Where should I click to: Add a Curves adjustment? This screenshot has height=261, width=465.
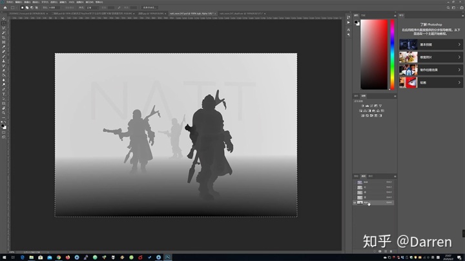point(371,106)
